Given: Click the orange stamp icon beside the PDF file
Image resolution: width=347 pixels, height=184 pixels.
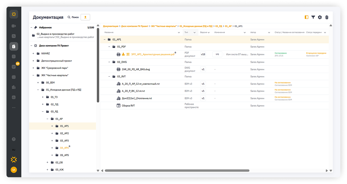Looking at the screenshot, I should pos(123,54).
